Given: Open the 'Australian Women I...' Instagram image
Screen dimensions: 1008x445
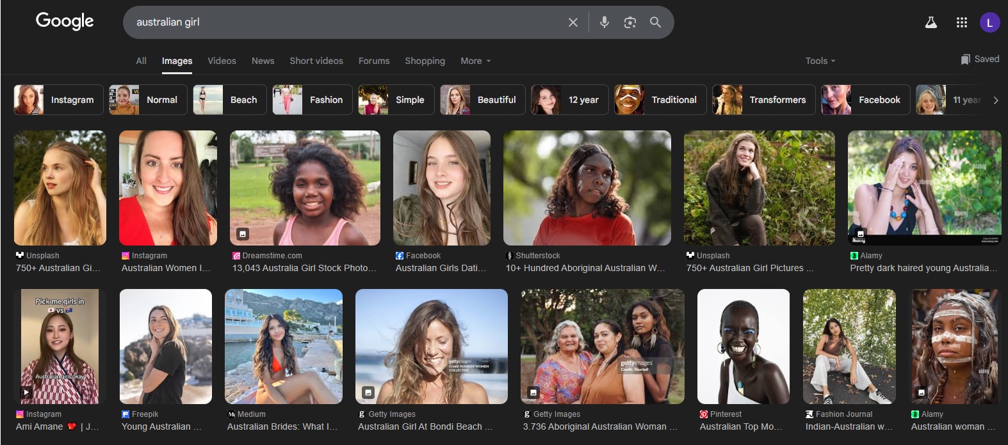Looking at the screenshot, I should tap(168, 188).
